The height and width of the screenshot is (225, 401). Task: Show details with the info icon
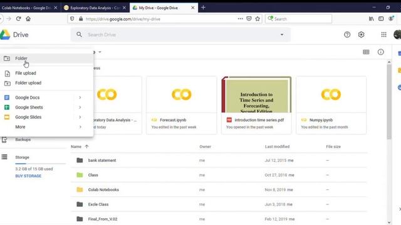point(380,52)
